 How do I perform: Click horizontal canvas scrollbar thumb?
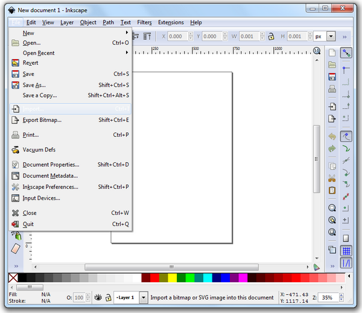[x=171, y=267]
